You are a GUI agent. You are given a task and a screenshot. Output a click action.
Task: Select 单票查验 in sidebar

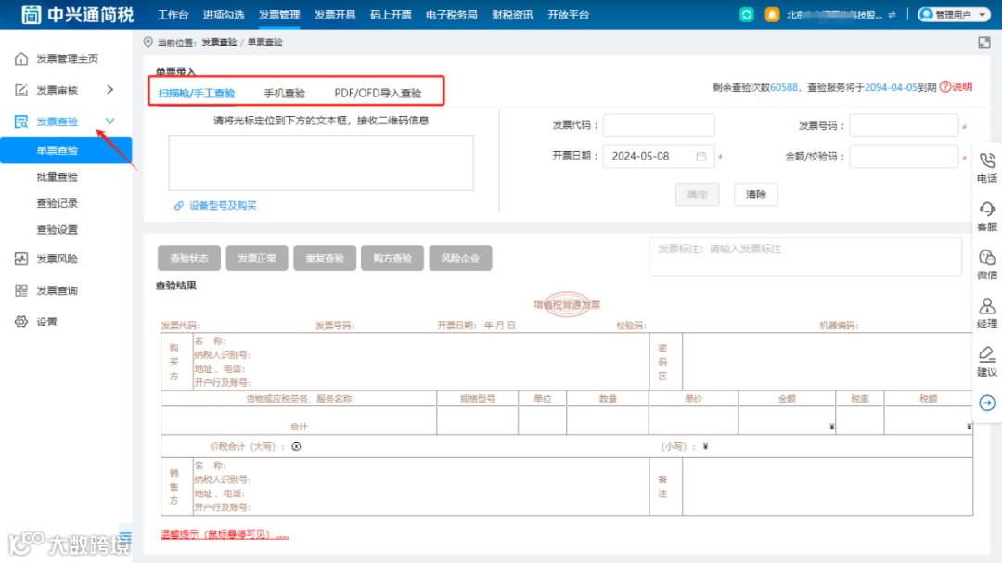pos(66,150)
